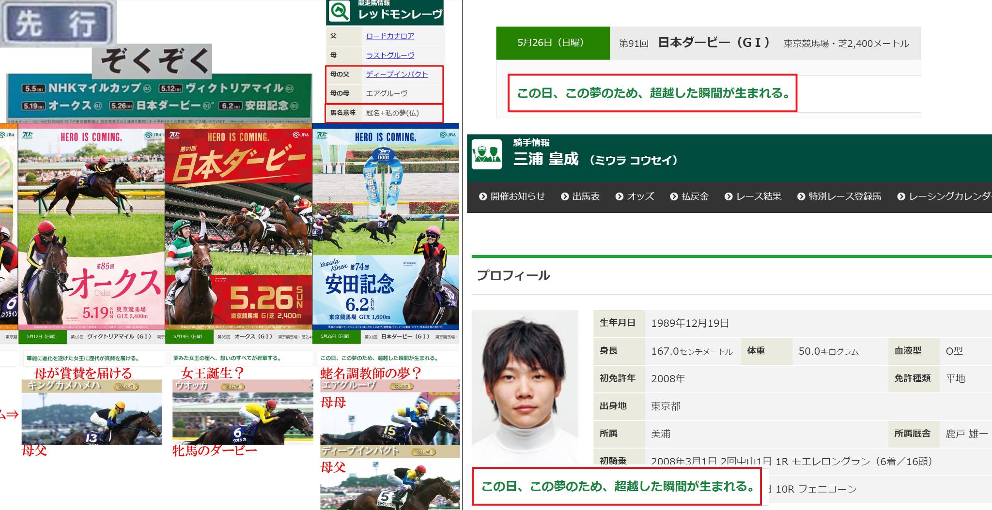Open ディープインパクト link in the pedigree table
This screenshot has height=510, width=992.
pyautogui.click(x=397, y=74)
